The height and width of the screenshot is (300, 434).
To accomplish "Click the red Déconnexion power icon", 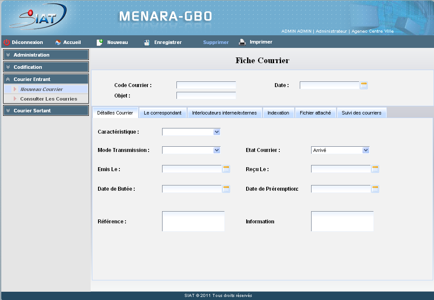I will pos(7,42).
